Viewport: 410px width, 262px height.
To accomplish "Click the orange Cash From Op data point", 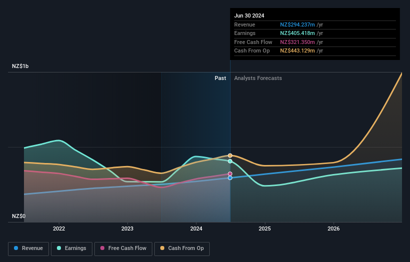I will [230, 155].
